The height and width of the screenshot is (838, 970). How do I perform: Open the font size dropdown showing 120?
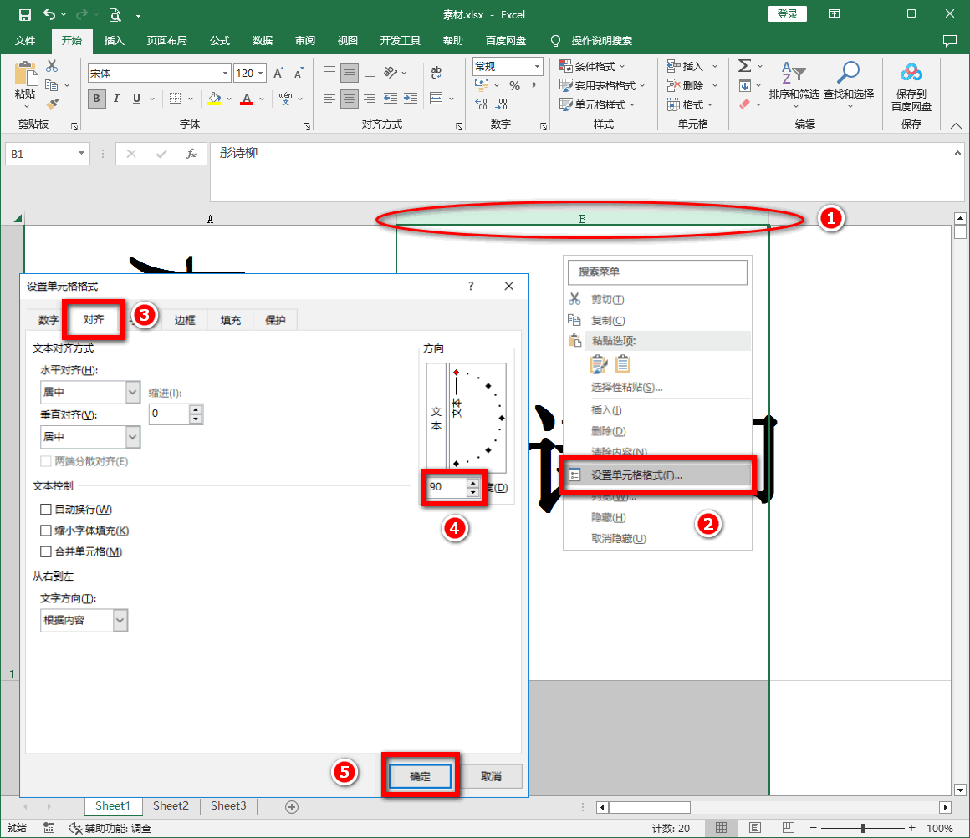(x=260, y=73)
